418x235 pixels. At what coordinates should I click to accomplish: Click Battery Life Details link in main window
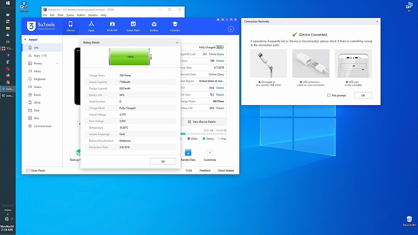(220, 108)
